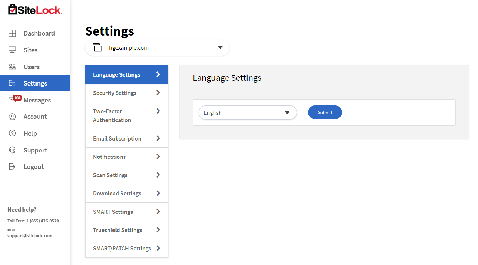Click the Support headset icon
478x265 pixels.
[12, 150]
